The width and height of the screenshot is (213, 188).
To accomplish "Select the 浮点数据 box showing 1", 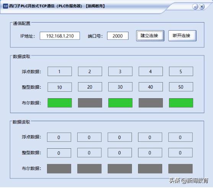I will tap(60, 71).
